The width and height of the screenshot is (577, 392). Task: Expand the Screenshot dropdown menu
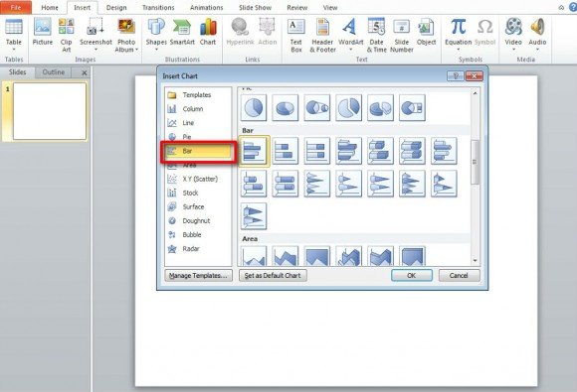pos(96,50)
